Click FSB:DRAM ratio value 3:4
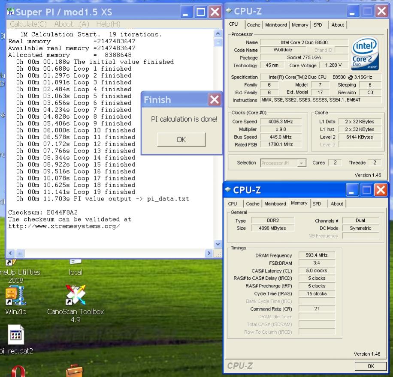Image resolution: width=393 pixels, height=377 pixels. coord(317,263)
